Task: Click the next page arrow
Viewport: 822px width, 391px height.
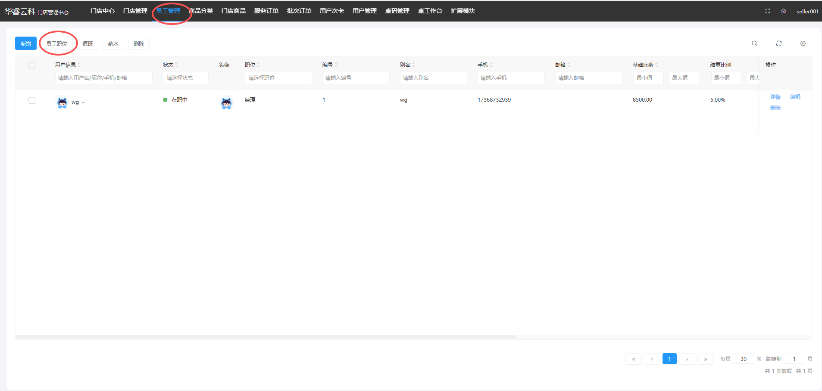Action: click(x=687, y=359)
